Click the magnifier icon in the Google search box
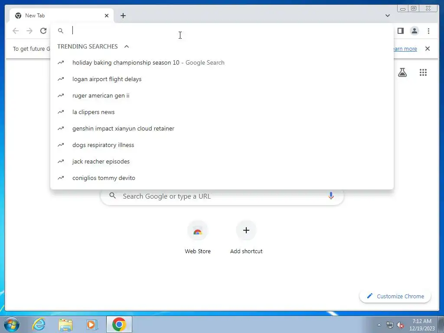 (112, 196)
